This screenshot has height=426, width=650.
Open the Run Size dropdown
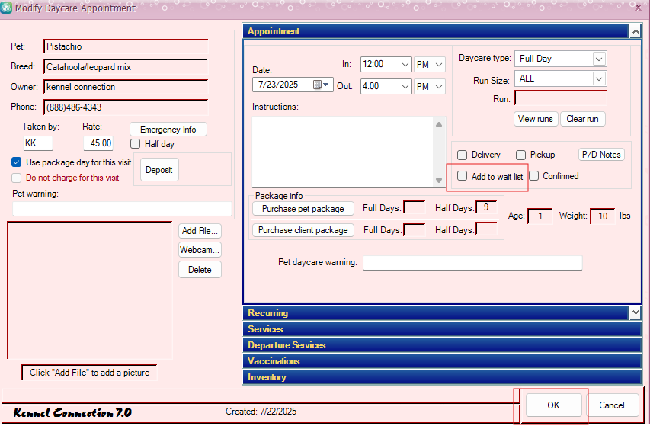point(599,78)
